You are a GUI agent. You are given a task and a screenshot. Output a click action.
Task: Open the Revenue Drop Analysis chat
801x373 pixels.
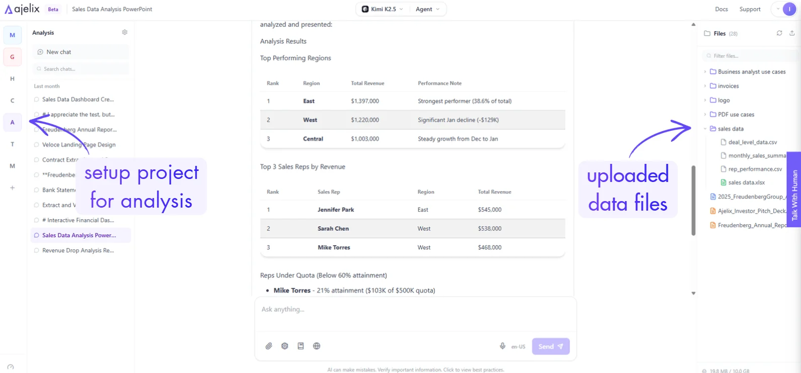point(78,250)
